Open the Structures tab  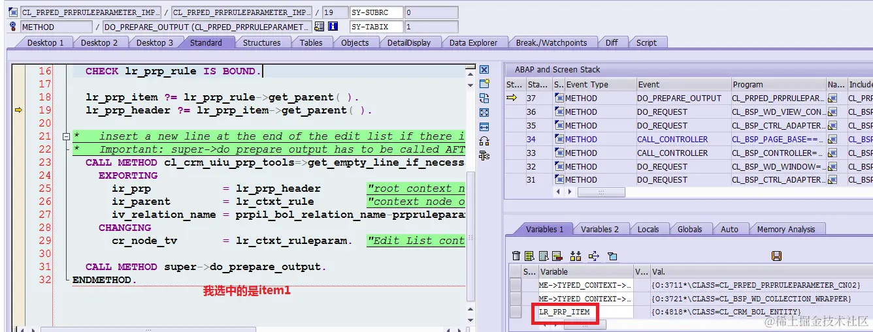click(261, 43)
